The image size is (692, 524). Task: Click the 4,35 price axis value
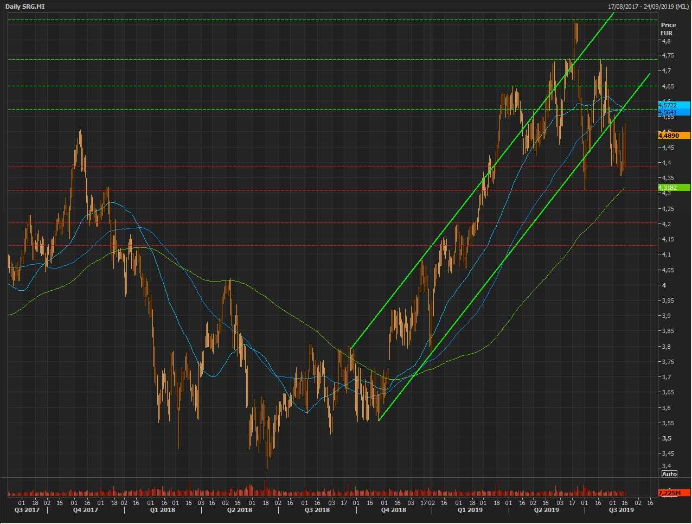(x=668, y=178)
